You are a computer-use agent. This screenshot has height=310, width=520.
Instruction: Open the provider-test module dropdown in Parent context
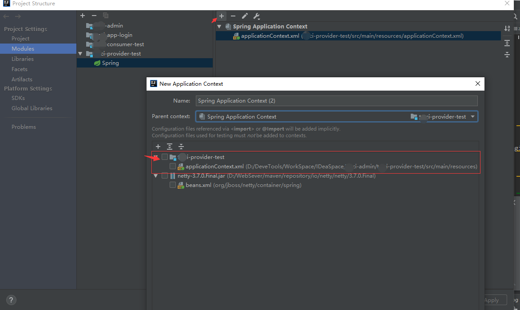point(472,116)
